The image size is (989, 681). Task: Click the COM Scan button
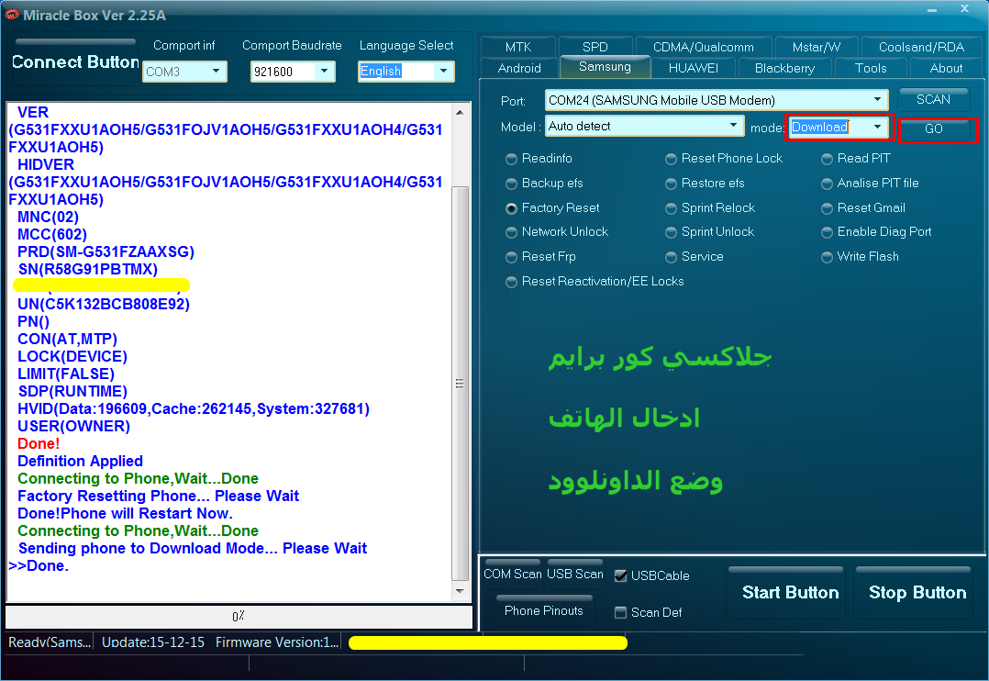click(x=512, y=573)
